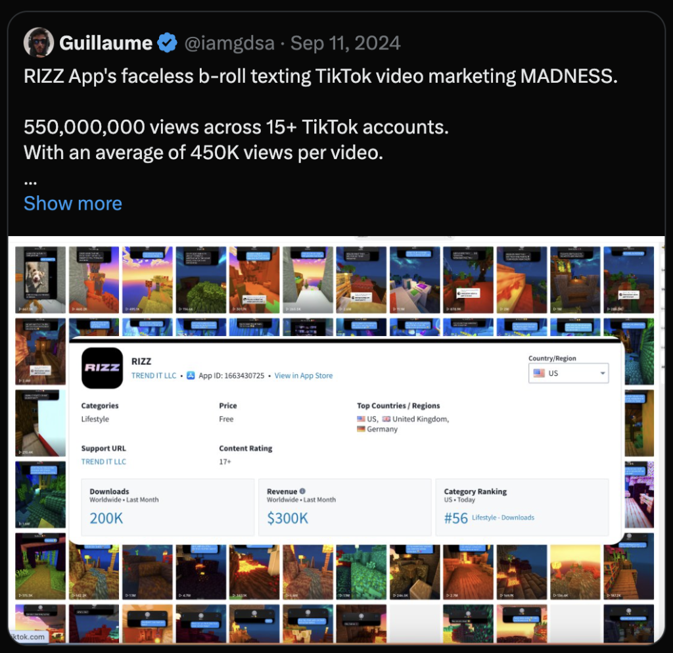Open the dog photo video thumbnail

(40, 279)
